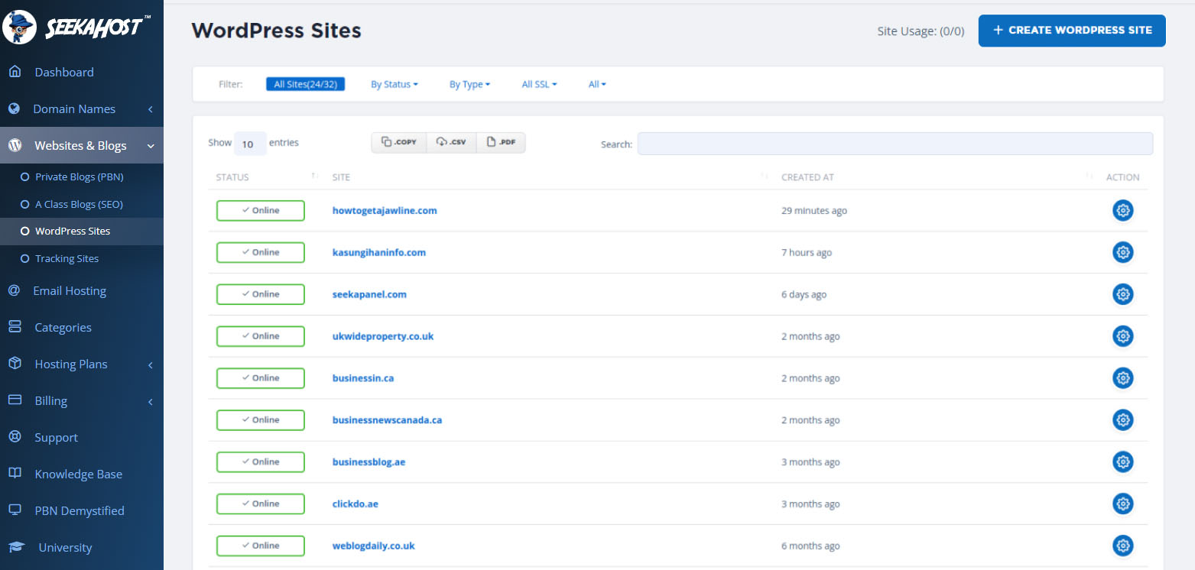
Task: Click the Online status badge for seekapanel.com
Action: (x=261, y=294)
